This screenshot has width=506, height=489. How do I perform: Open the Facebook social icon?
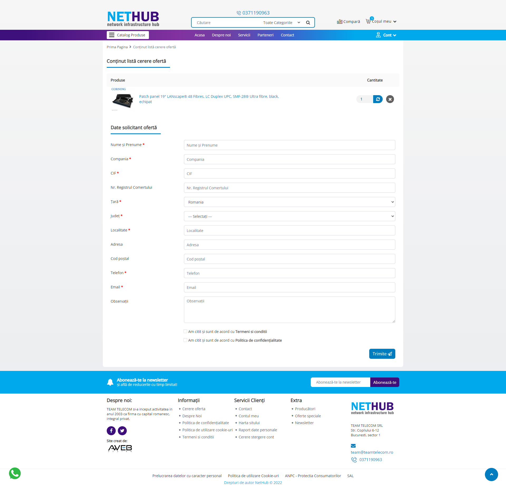coord(111,430)
